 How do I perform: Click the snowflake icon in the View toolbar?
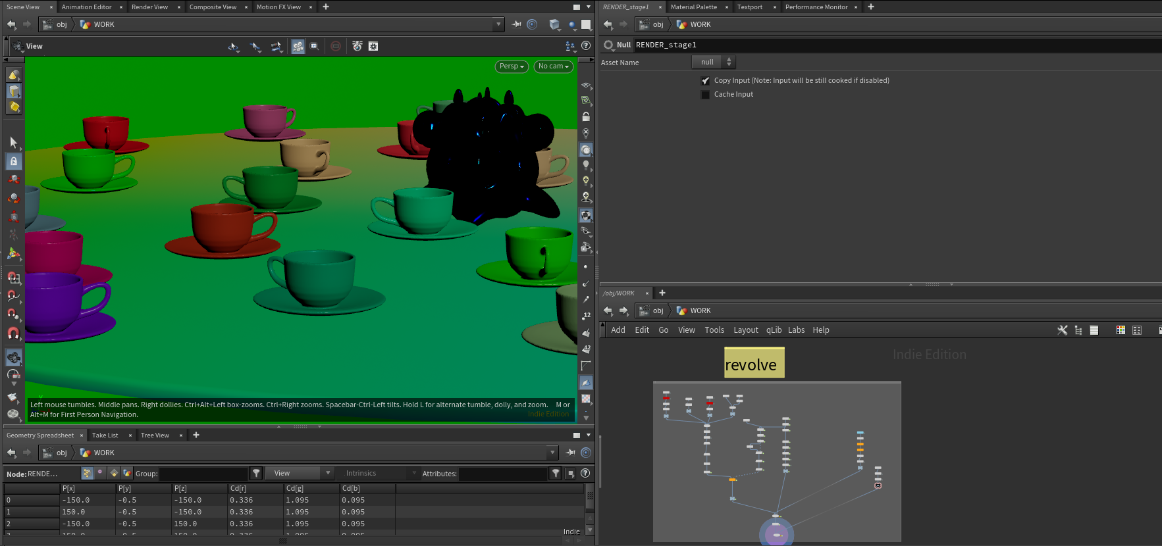(x=373, y=46)
